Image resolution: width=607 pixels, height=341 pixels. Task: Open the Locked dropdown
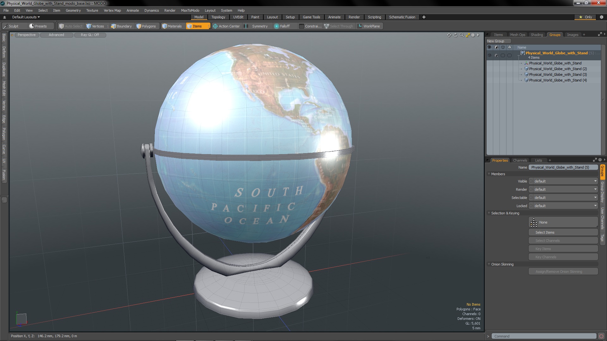563,206
